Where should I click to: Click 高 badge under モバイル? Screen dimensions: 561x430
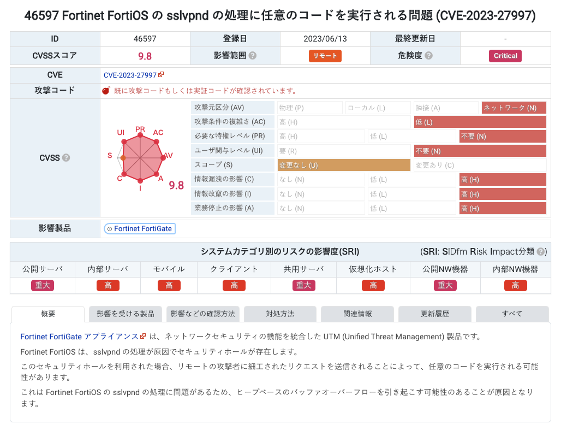(169, 285)
